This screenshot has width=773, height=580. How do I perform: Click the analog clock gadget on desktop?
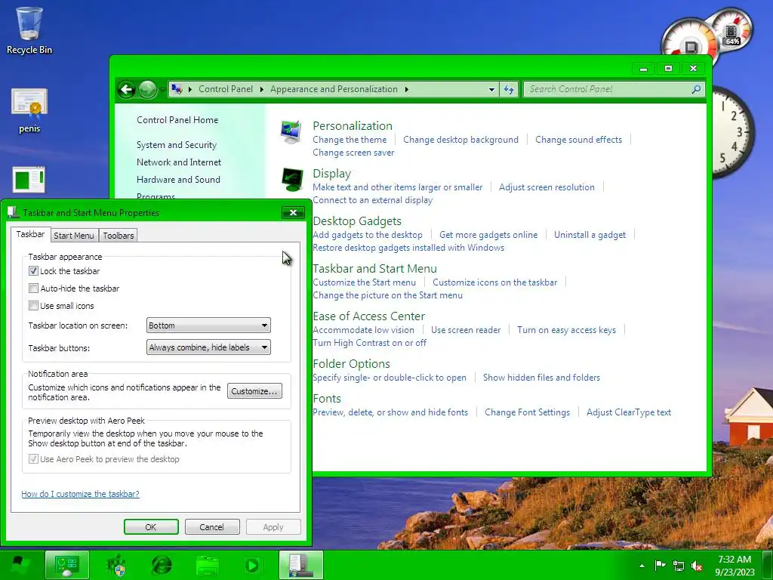[x=732, y=132]
